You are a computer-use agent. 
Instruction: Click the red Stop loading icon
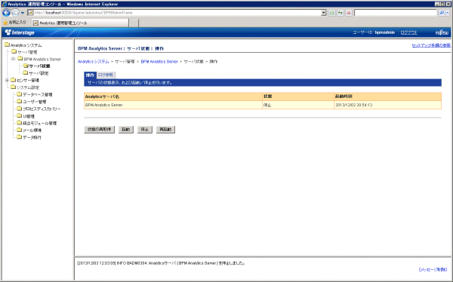[x=349, y=13]
